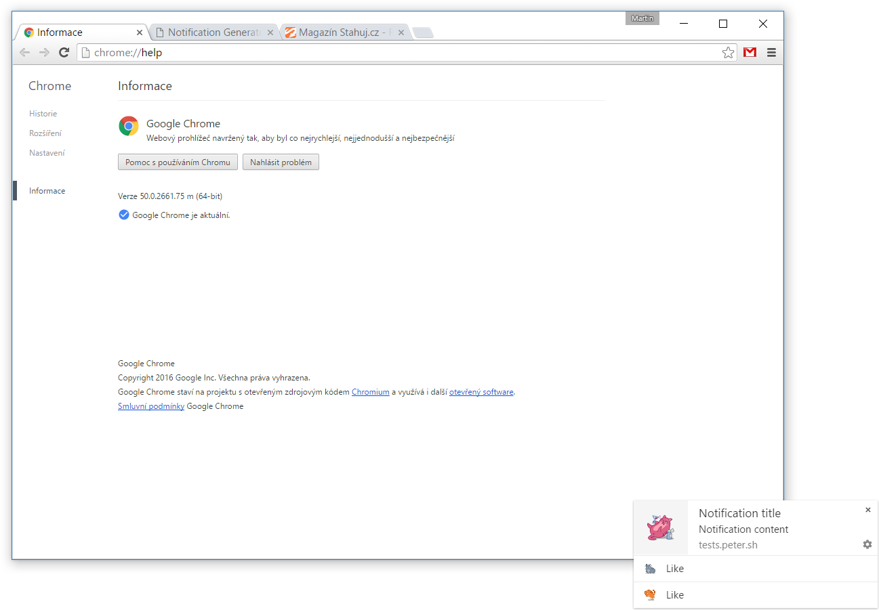Switch to the Informace tab
Viewport: 879px width, 610px height.
pos(80,32)
